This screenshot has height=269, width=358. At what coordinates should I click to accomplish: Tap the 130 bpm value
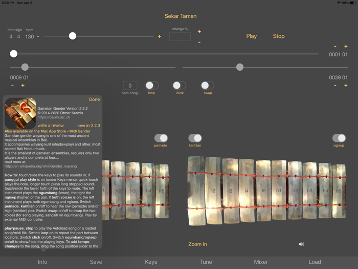click(30, 36)
